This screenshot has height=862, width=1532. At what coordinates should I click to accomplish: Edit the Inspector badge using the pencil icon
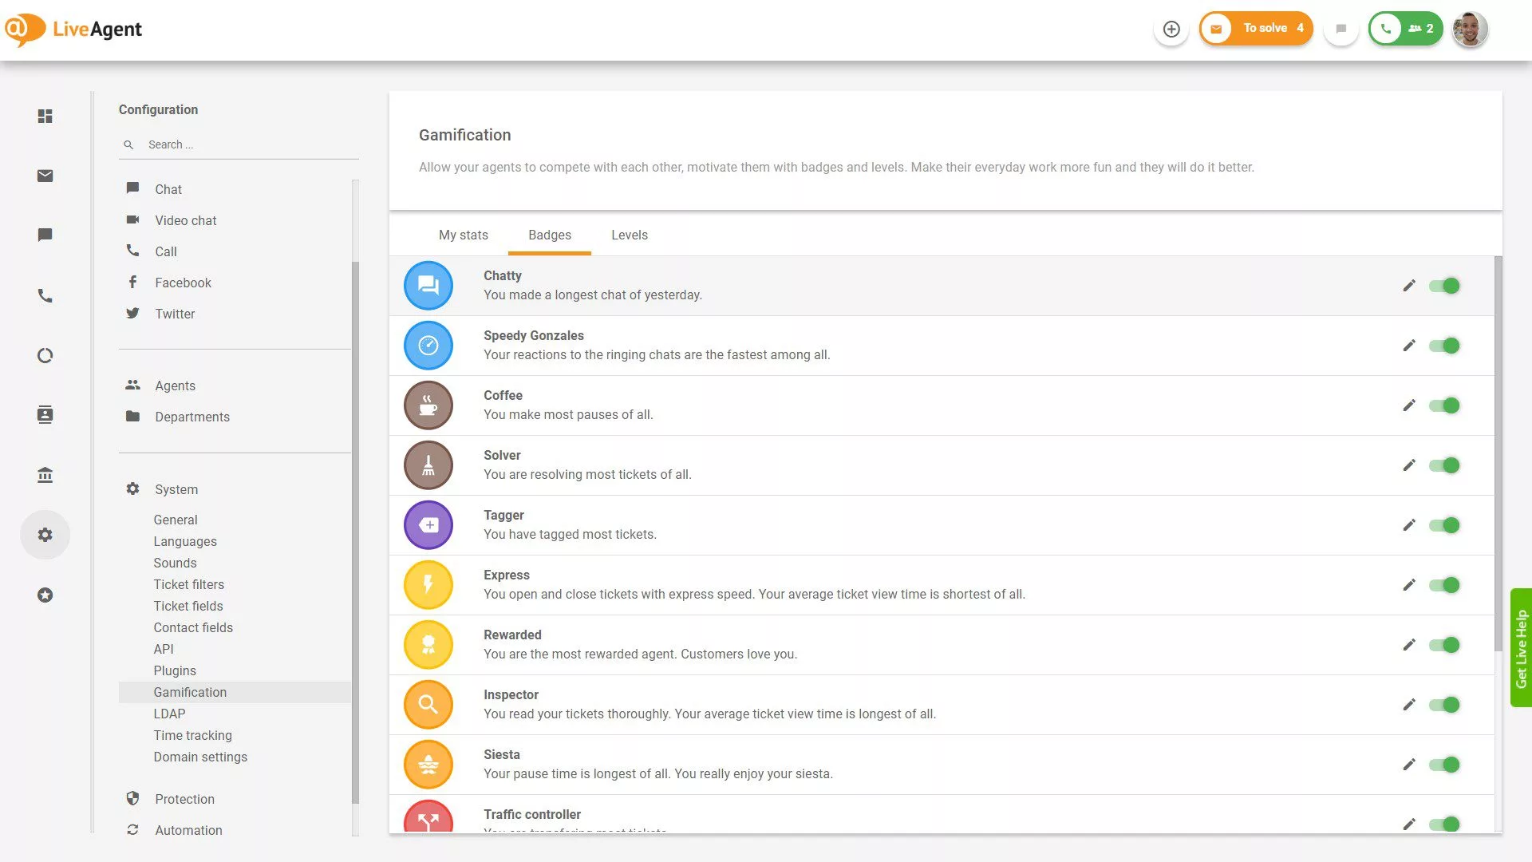pyautogui.click(x=1409, y=704)
